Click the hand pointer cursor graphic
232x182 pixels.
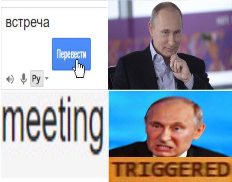[x=79, y=69]
